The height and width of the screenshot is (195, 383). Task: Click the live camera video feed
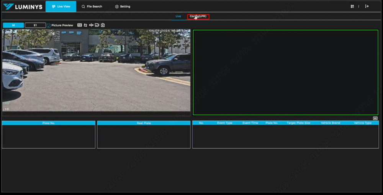pos(96,70)
